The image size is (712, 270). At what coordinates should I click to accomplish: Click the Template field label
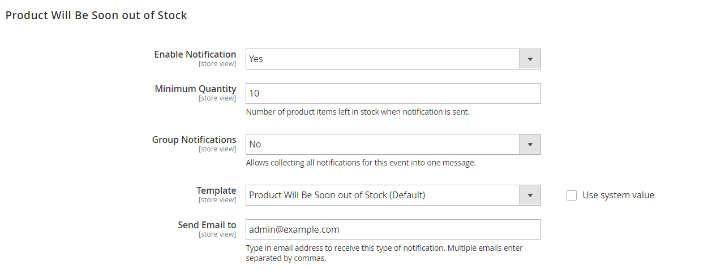[x=216, y=190]
